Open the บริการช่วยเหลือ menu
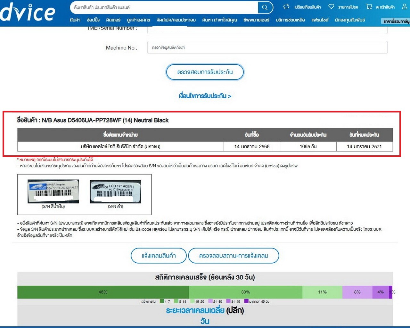Viewport: 410px width, 328px height. [290, 20]
